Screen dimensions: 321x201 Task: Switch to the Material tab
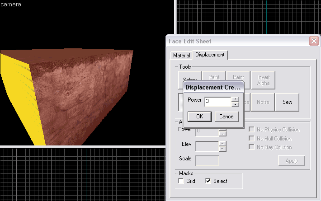pyautogui.click(x=181, y=56)
